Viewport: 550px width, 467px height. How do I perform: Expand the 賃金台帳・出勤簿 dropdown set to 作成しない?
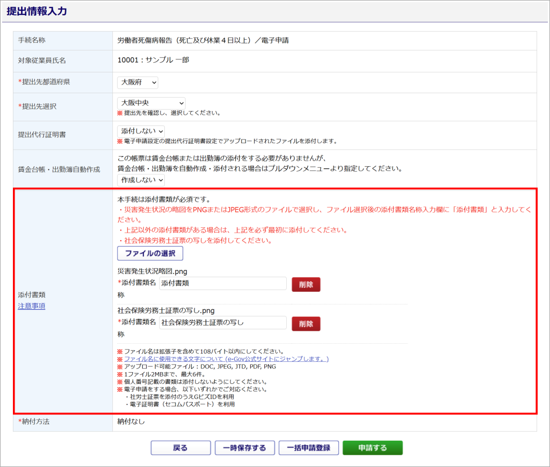(141, 180)
